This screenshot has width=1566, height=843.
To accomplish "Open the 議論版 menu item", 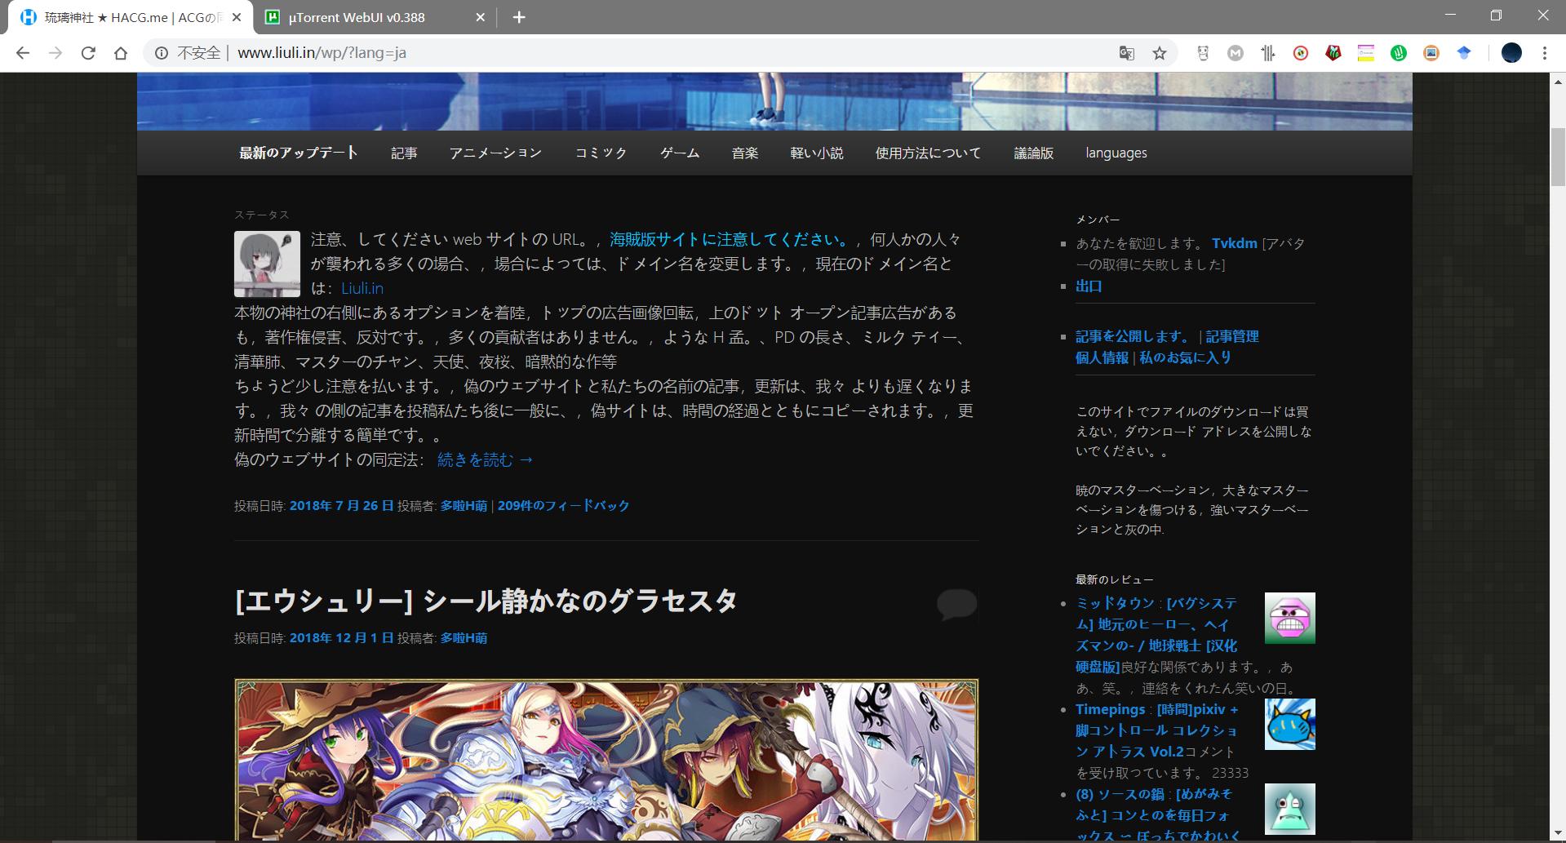I will pyautogui.click(x=1034, y=153).
